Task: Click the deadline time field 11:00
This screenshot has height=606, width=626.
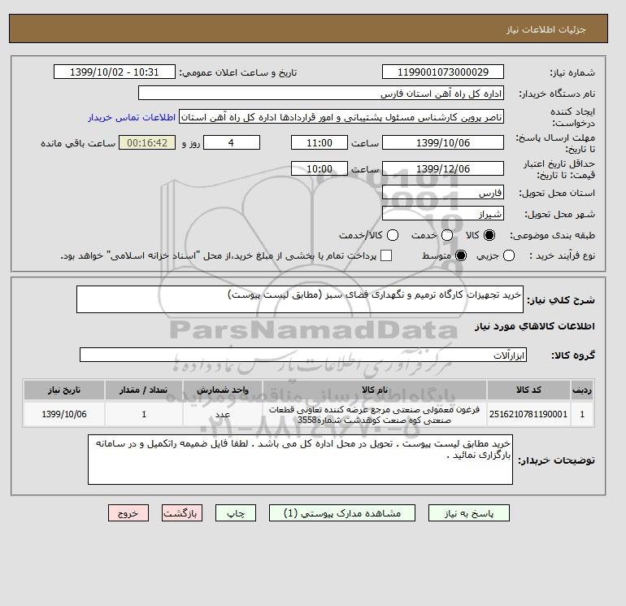Action: pos(320,142)
